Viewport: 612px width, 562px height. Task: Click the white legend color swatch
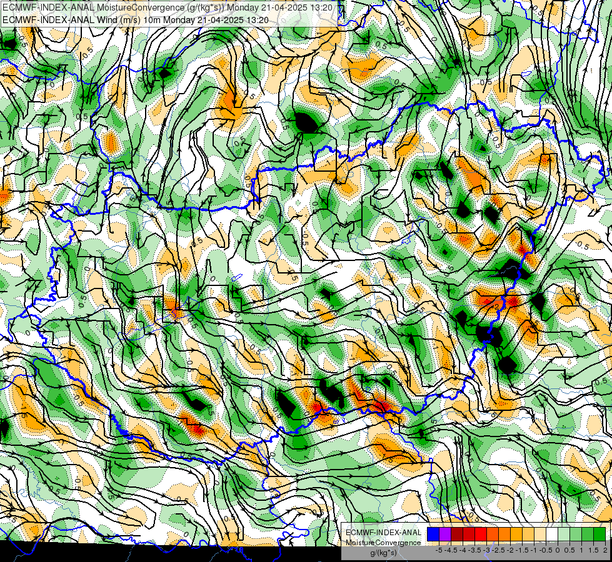point(552,534)
